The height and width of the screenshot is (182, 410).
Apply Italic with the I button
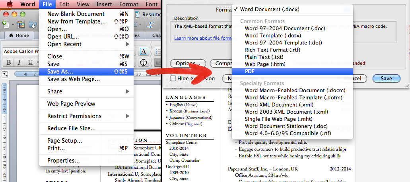click(x=19, y=62)
